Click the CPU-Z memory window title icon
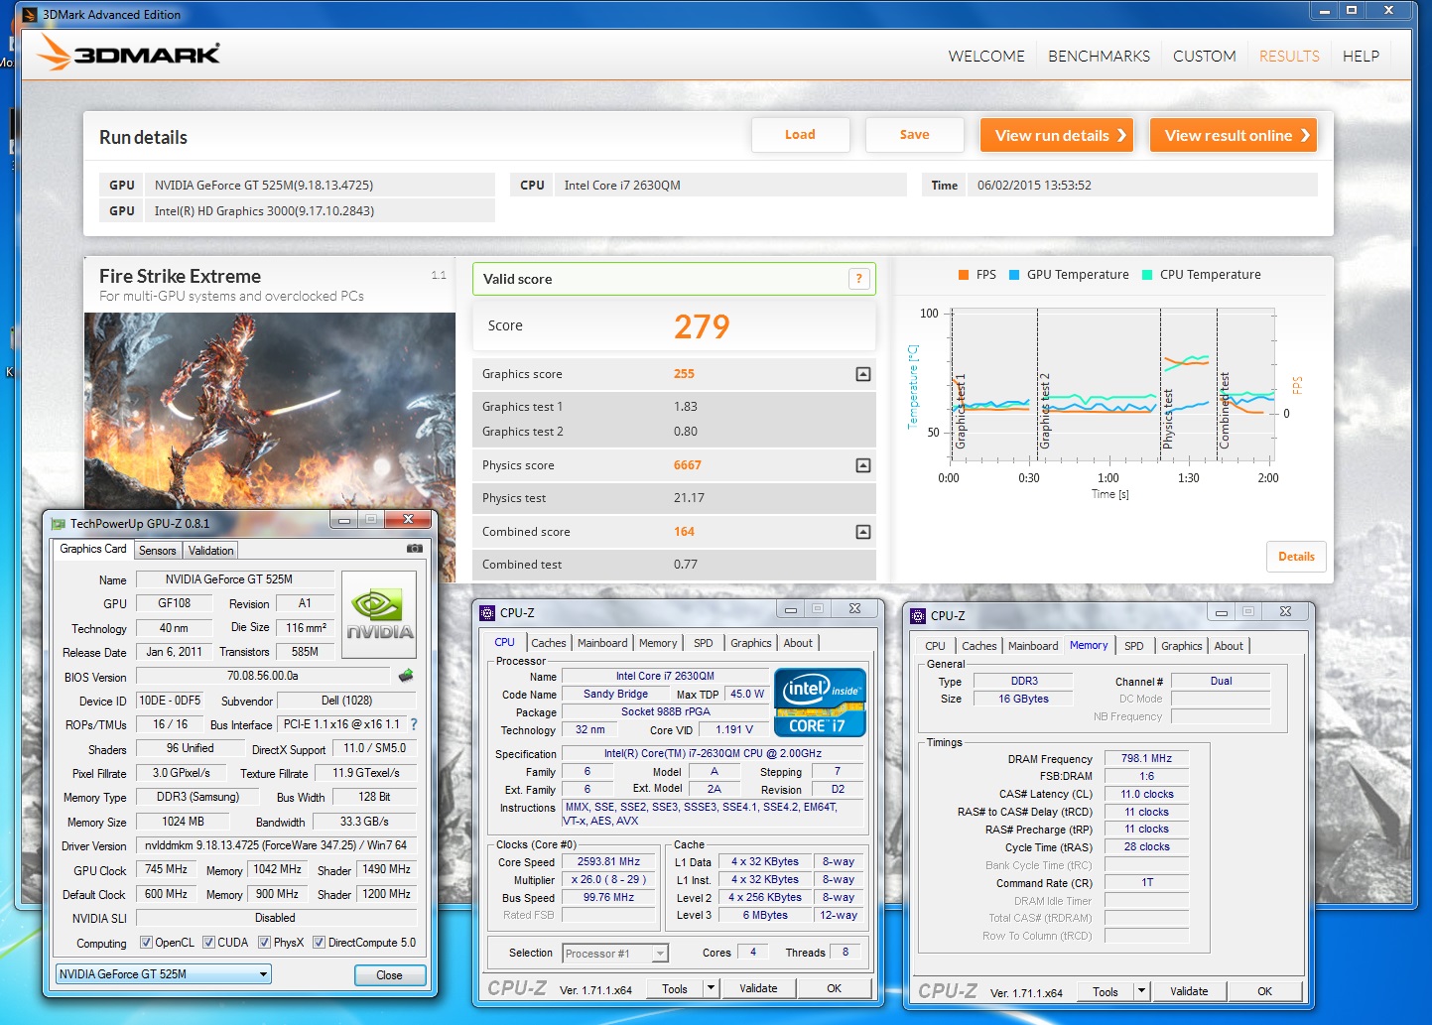The width and height of the screenshot is (1432, 1025). pos(918,616)
